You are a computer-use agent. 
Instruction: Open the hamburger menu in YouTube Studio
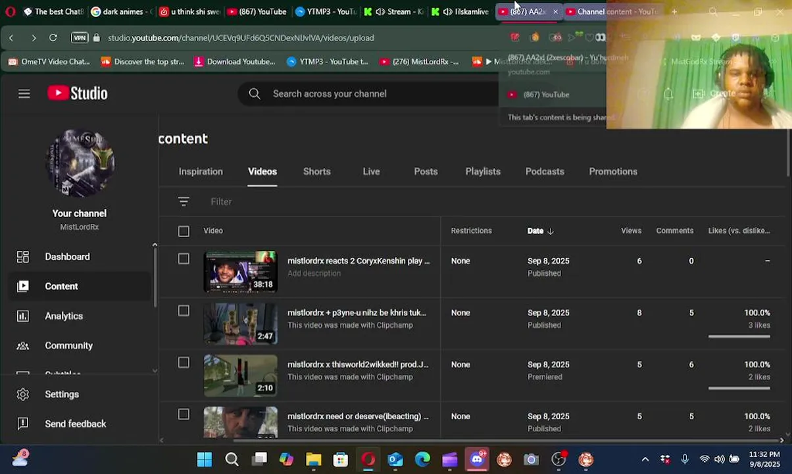(24, 93)
